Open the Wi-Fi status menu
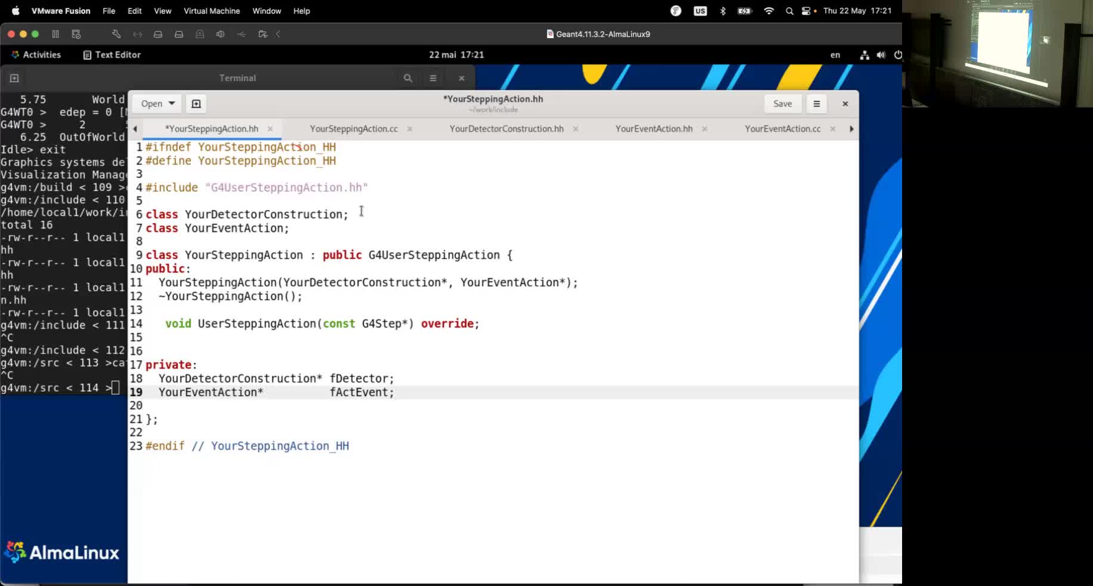Screen dimensions: 1093x586 coord(769,11)
